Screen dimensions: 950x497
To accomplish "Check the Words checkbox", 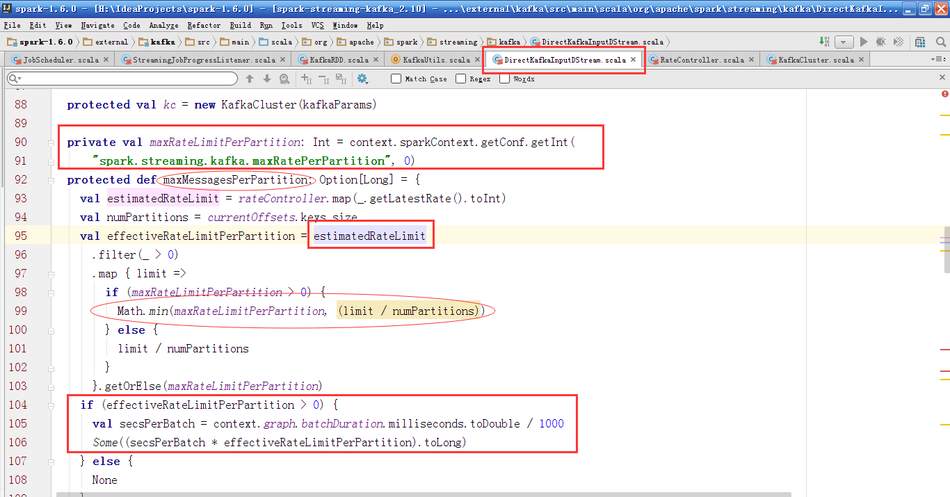I will (504, 79).
